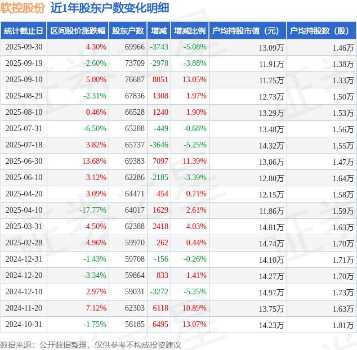Select the 13.07% change ratio cell

[x=195, y=325]
